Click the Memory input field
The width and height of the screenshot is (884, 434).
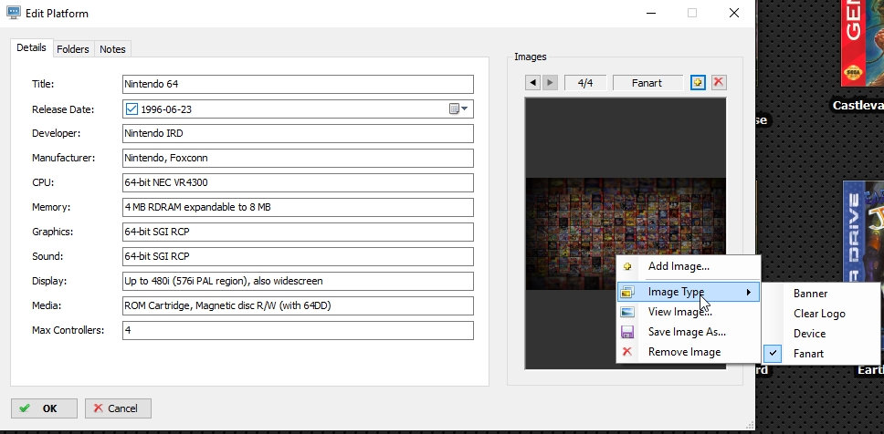(298, 207)
